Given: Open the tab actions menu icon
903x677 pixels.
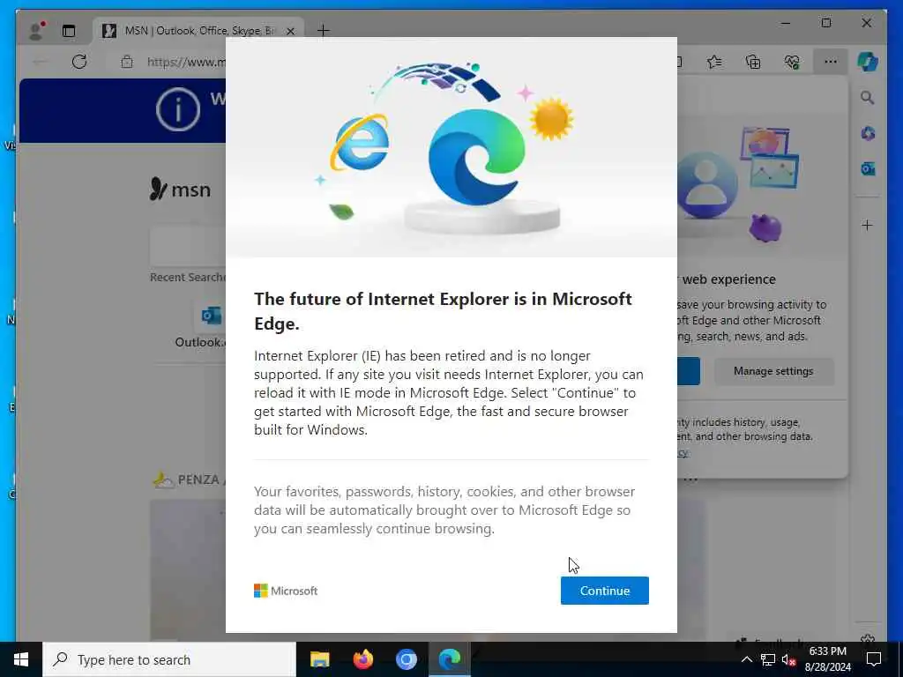Looking at the screenshot, I should coord(69,31).
